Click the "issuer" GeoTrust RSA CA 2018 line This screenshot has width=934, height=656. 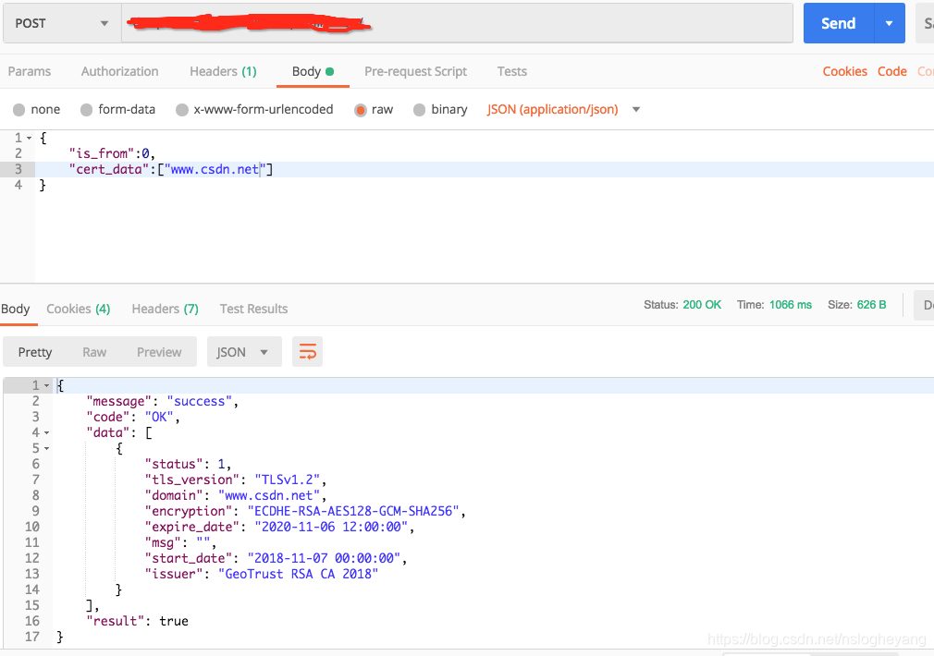pyautogui.click(x=262, y=574)
